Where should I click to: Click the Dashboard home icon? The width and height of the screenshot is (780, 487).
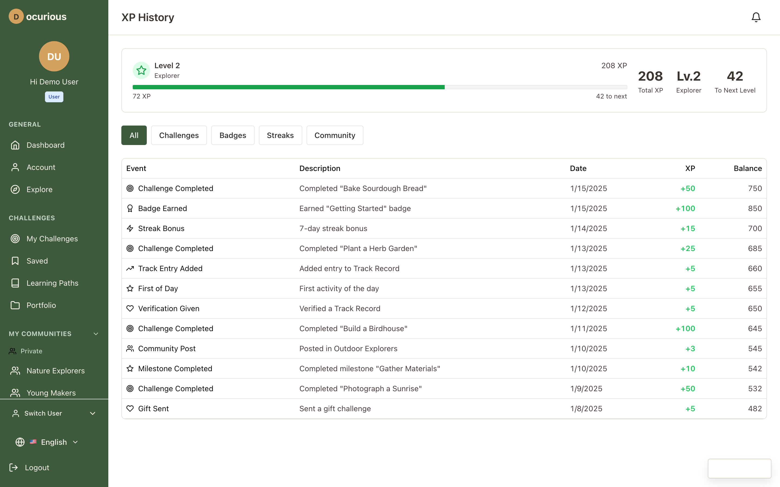(x=15, y=145)
